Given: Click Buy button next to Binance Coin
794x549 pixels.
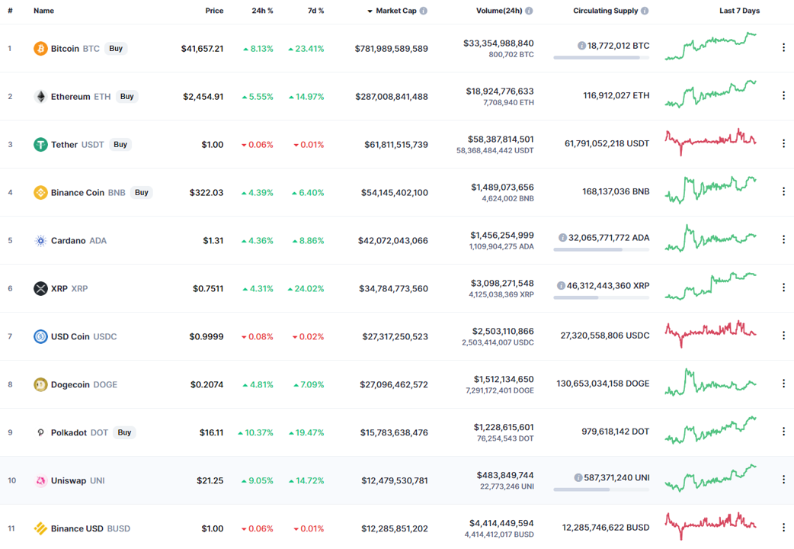Looking at the screenshot, I should tap(142, 193).
